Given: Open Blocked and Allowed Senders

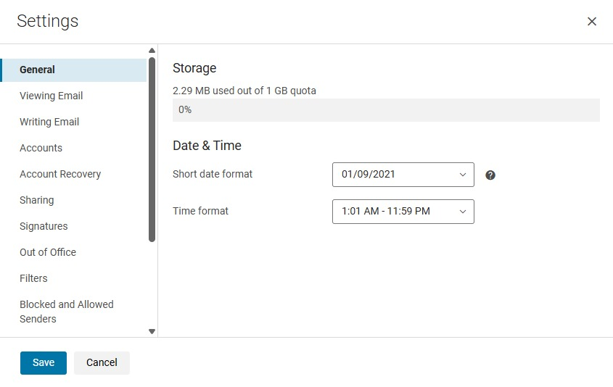Looking at the screenshot, I should [x=66, y=312].
